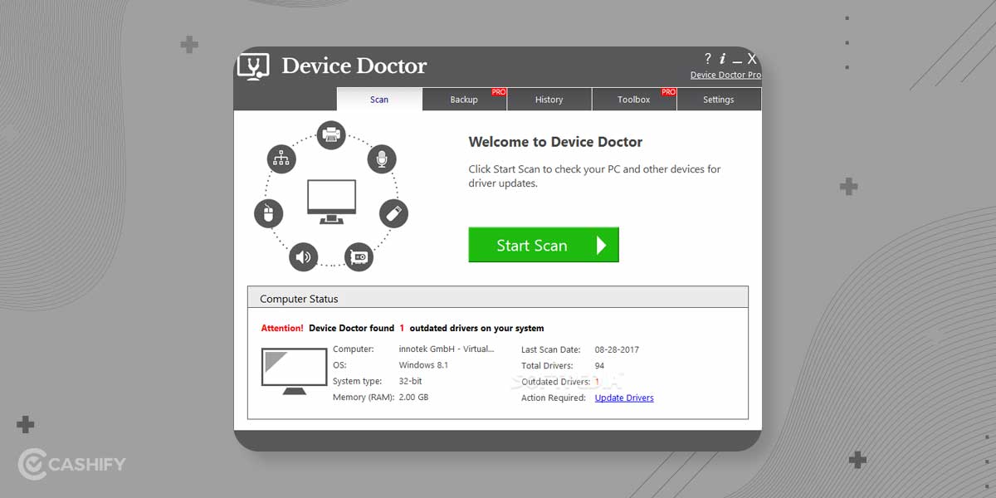Open help via the question mark icon
The image size is (996, 498).
tap(707, 59)
